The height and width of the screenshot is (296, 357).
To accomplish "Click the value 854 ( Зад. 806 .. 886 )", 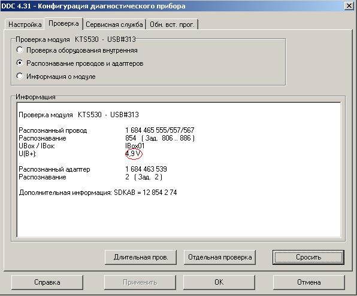I will 160,138.
